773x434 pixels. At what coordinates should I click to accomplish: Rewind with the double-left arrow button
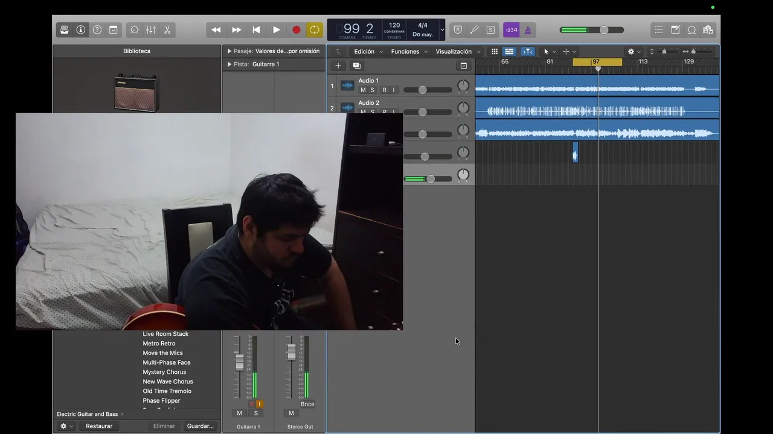click(216, 30)
